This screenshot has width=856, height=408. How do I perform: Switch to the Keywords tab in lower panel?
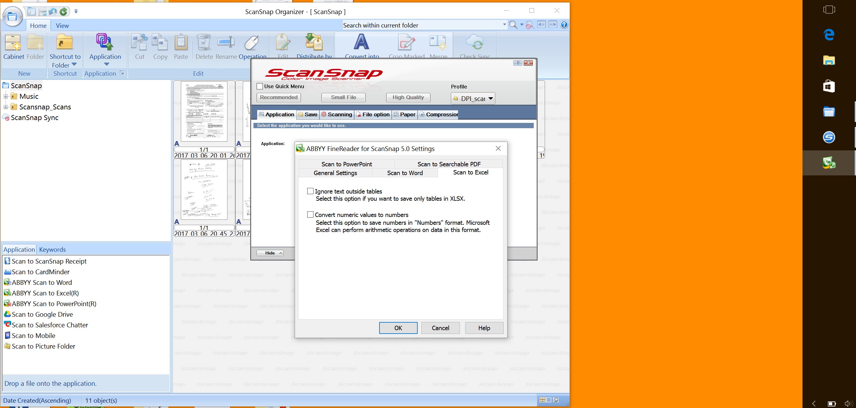[x=52, y=250]
